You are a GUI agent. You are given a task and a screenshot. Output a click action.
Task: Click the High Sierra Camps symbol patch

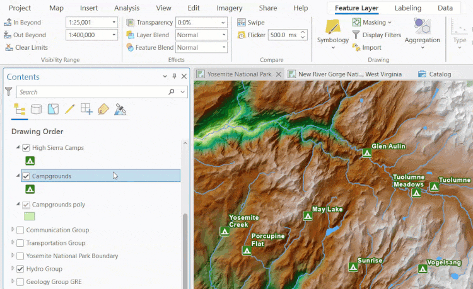30,161
